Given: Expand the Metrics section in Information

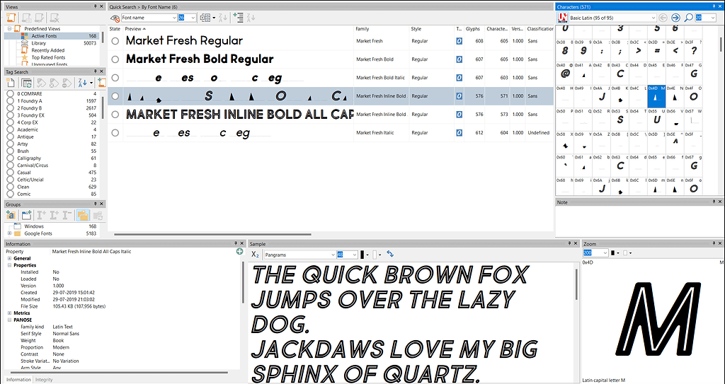Looking at the screenshot, I should pos(9,313).
